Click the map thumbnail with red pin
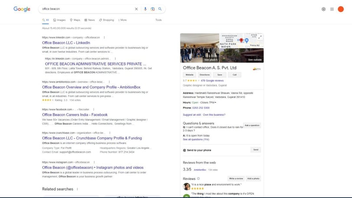The height and width of the screenshot is (198, 352). click(241, 41)
